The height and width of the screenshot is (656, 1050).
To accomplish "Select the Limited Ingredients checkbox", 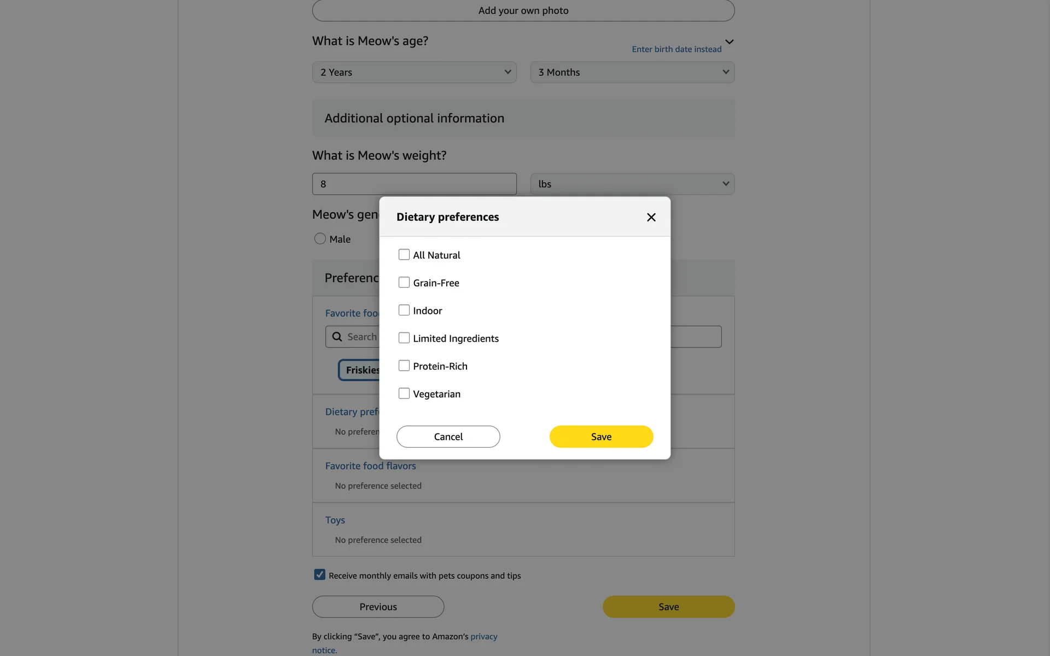I will (x=404, y=338).
